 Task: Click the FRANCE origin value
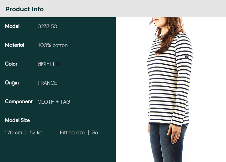click(47, 83)
